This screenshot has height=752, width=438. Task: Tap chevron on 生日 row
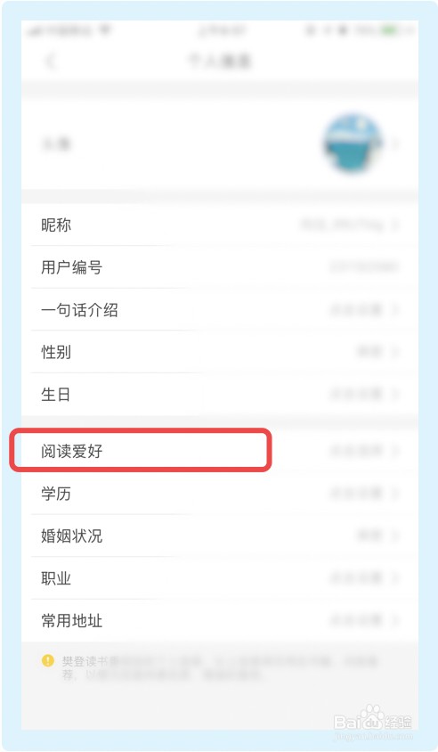point(395,394)
